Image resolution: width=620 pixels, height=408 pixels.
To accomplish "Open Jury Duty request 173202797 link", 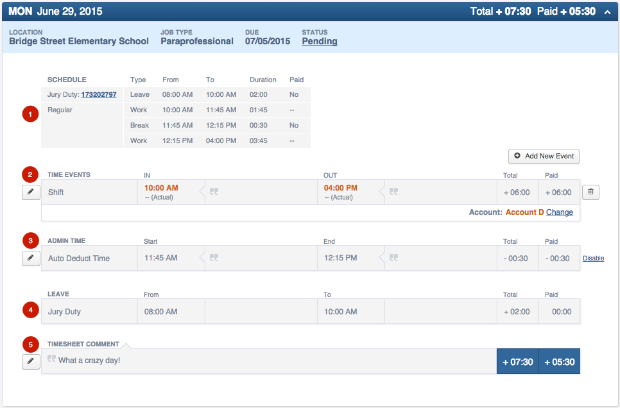I will coord(99,94).
